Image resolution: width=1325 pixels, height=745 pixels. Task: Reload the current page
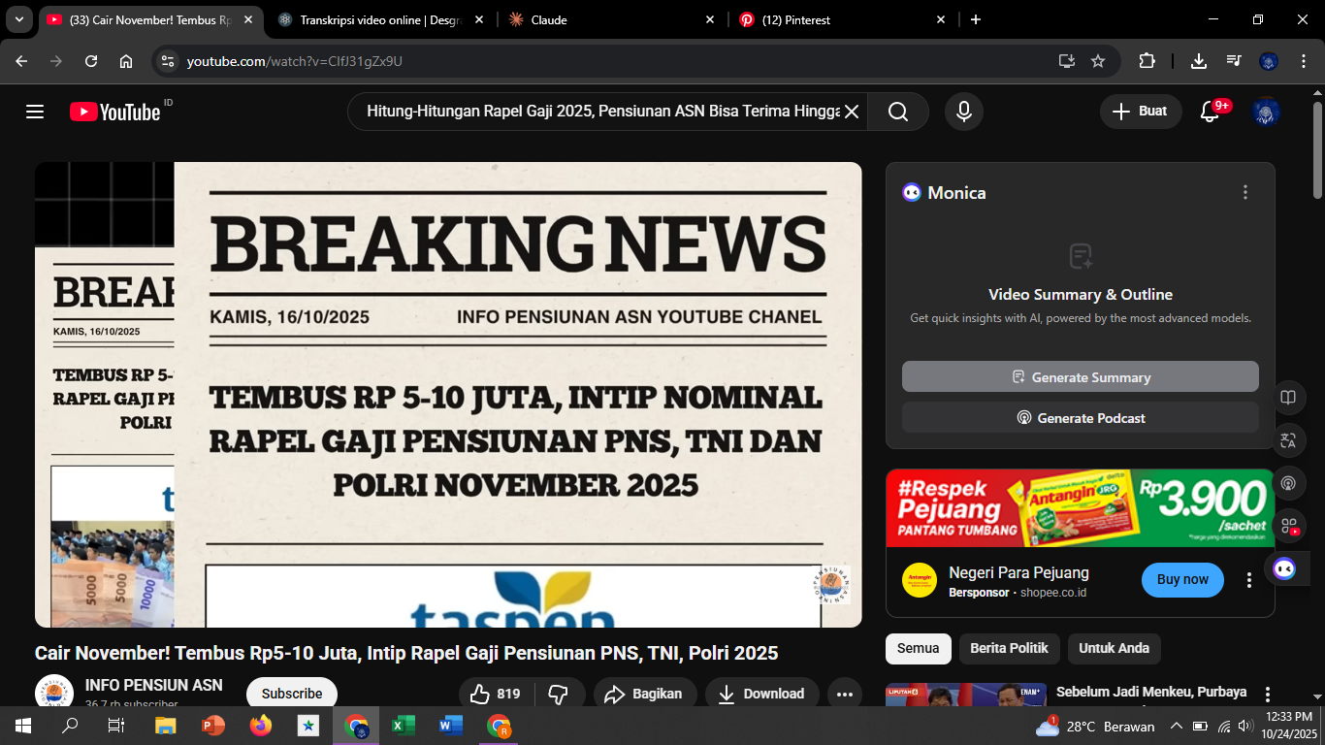click(91, 61)
